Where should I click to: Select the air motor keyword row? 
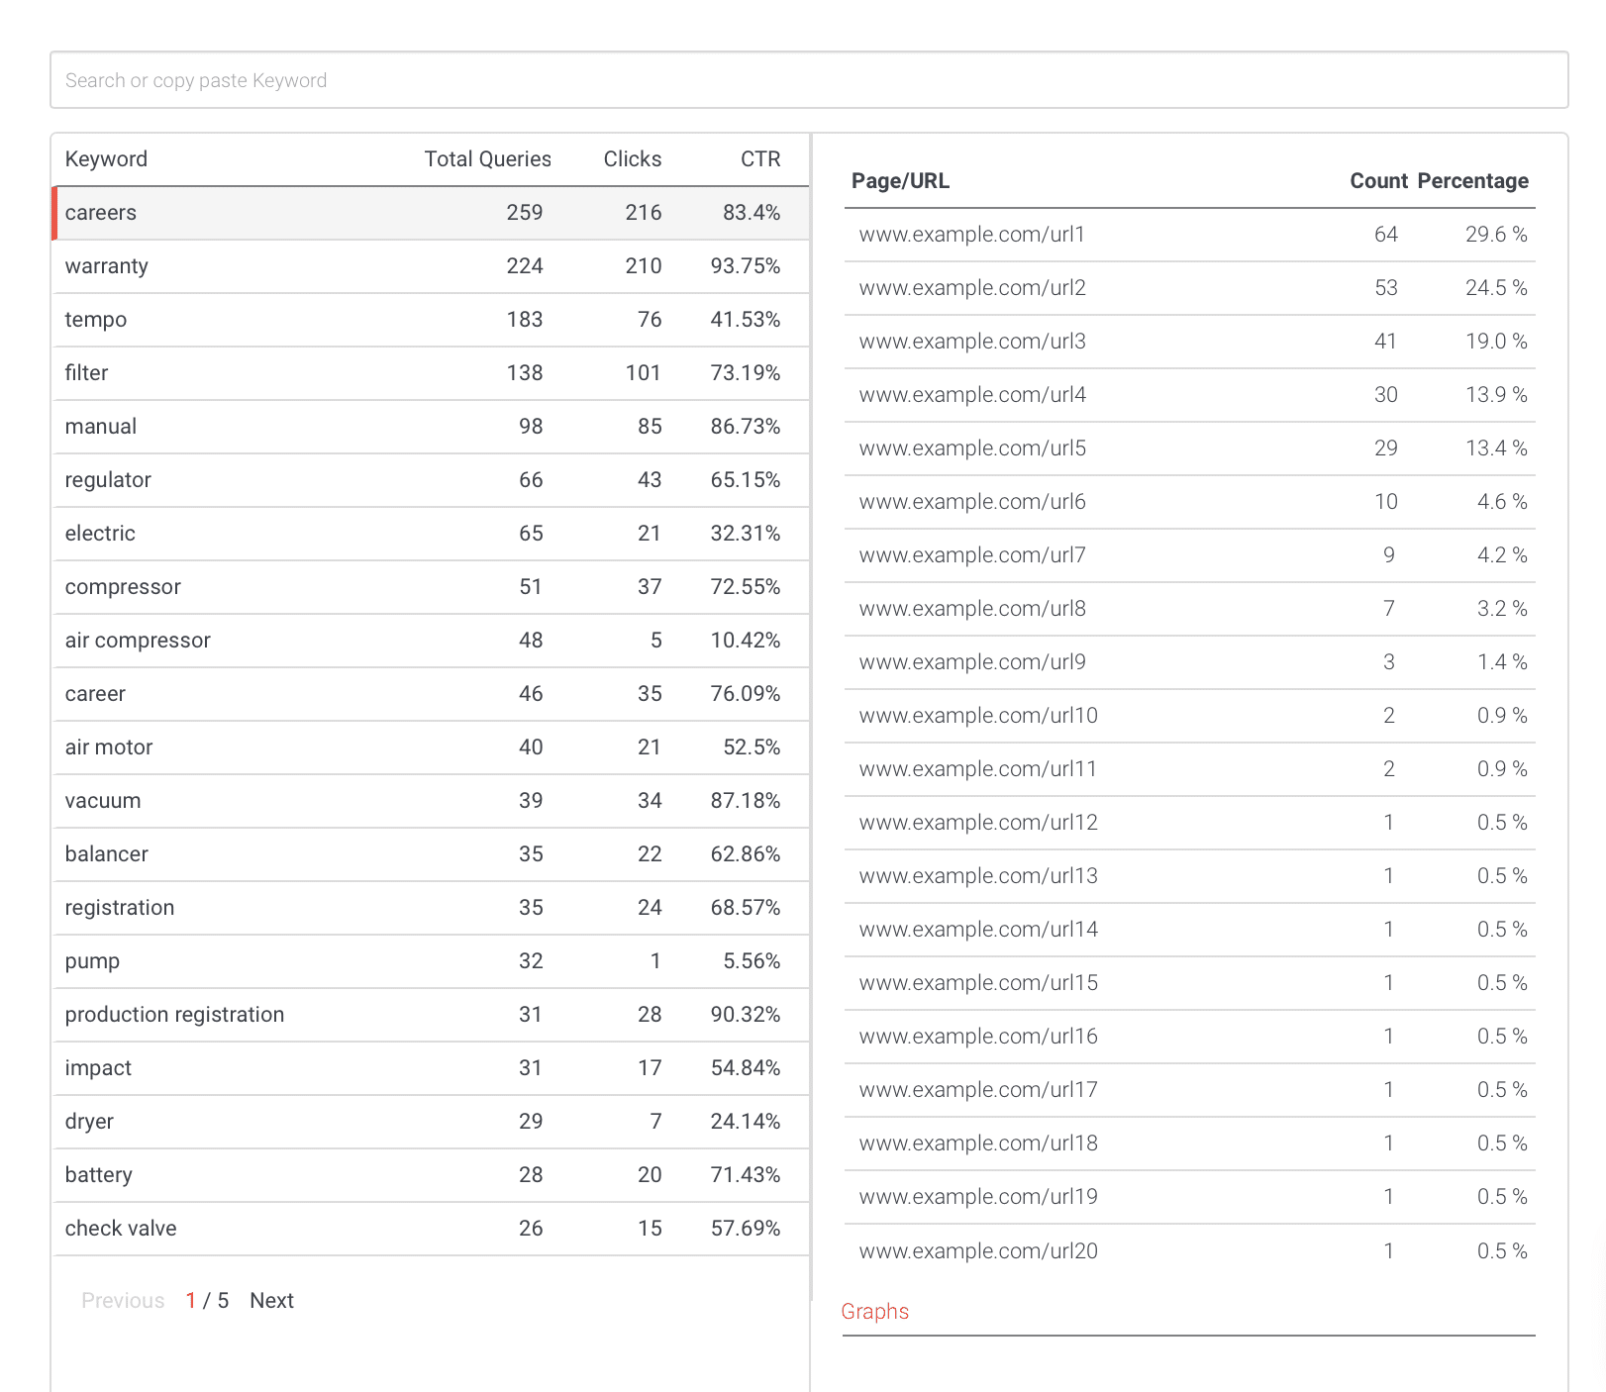pyautogui.click(x=431, y=747)
